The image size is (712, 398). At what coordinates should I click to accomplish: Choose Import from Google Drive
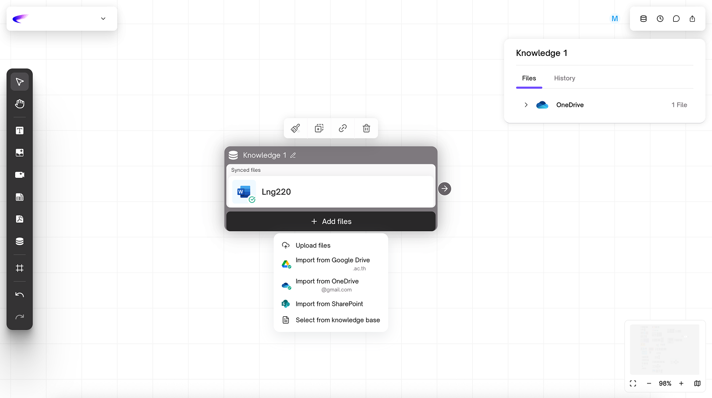coord(332,260)
